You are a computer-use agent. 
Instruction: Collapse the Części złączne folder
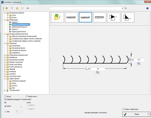[x=5, y=79]
